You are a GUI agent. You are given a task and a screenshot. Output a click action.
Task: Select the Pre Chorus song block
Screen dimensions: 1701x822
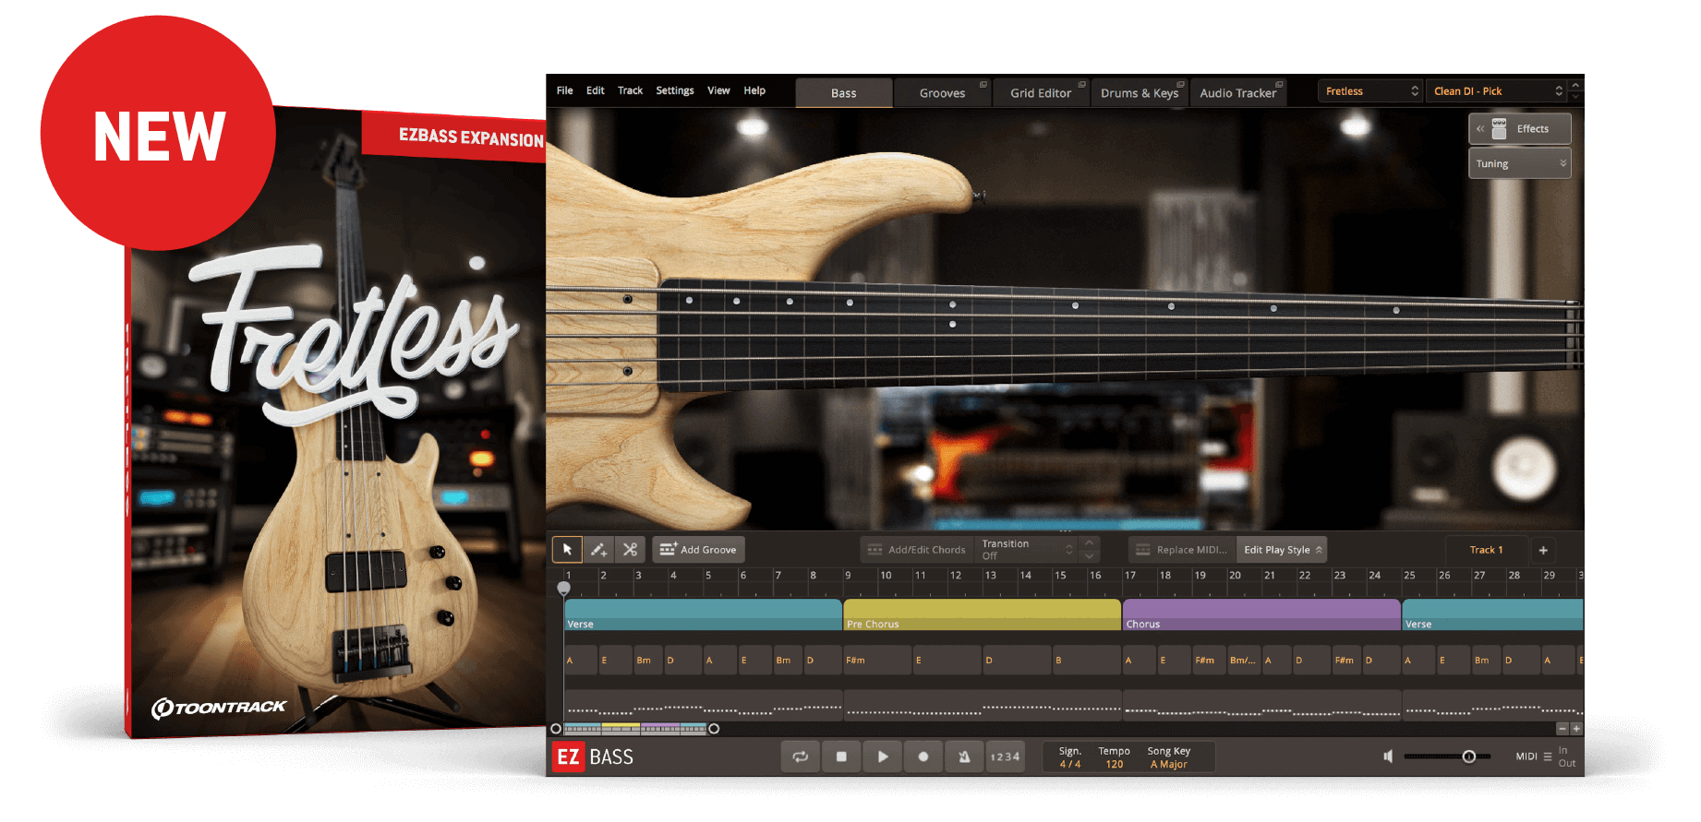coord(982,615)
